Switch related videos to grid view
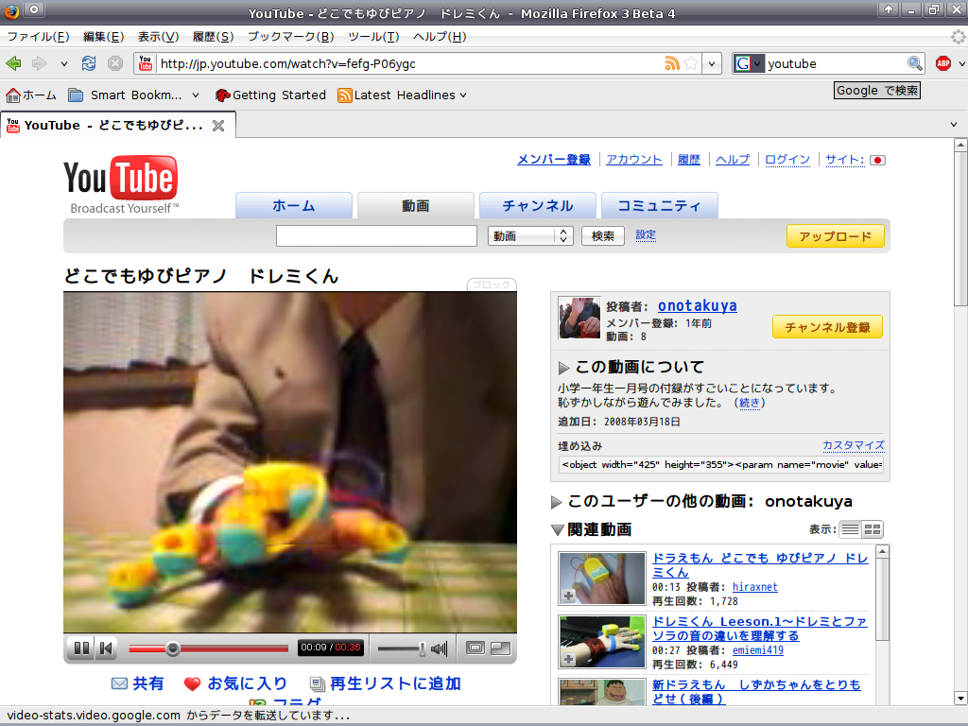This screenshot has height=726, width=968. 873,529
